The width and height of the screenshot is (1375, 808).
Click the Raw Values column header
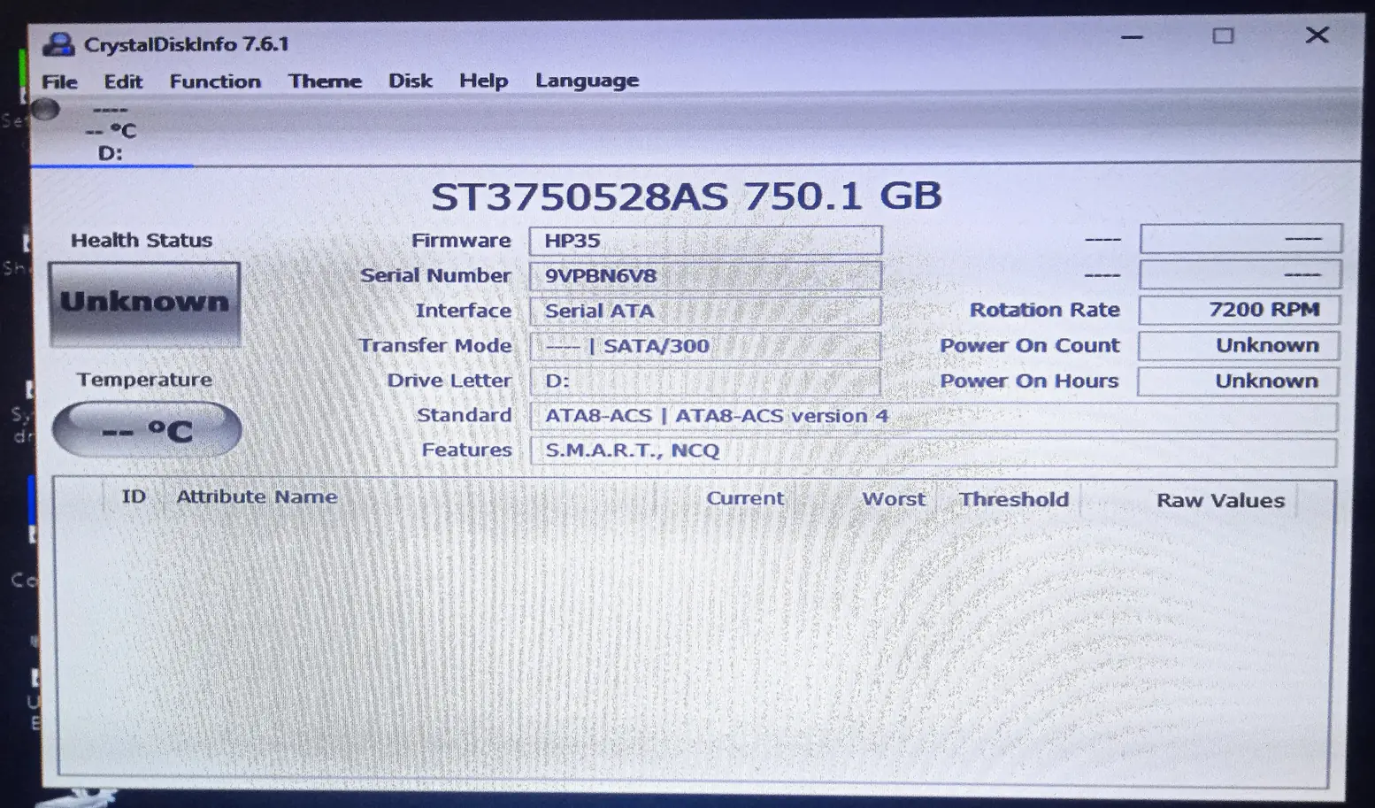click(1220, 500)
